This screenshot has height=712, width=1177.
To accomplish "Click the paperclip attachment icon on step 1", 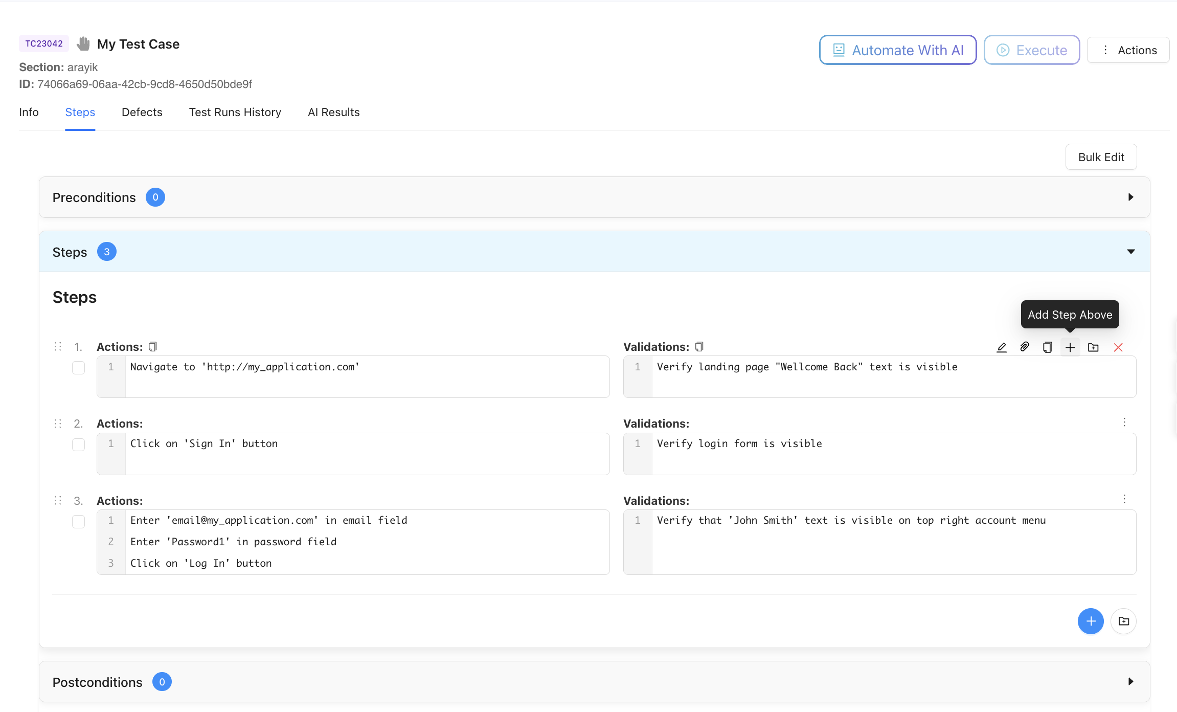I will click(1024, 347).
